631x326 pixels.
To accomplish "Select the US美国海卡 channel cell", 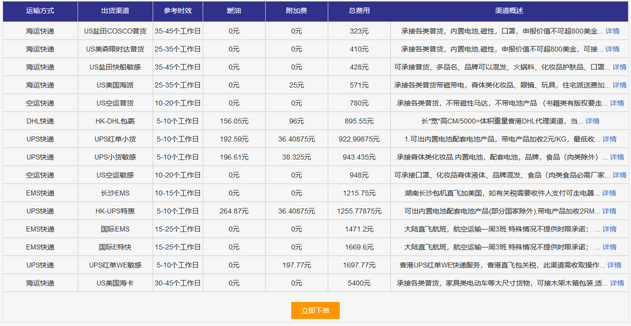I will coord(115,283).
